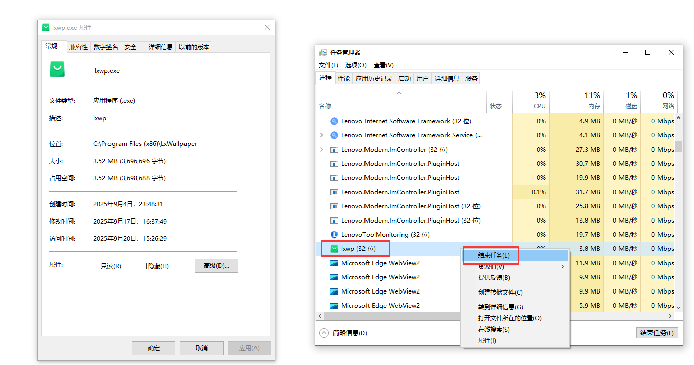Collapse Task Manager to 简略信息(D)

343,333
